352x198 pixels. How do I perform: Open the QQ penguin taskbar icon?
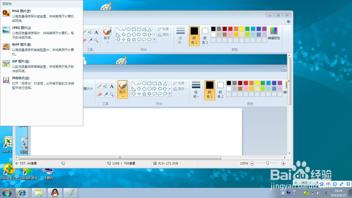point(55,193)
